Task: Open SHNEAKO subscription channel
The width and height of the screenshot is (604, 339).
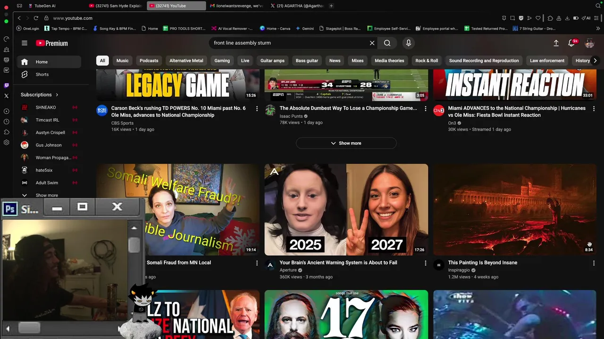Action: point(49,107)
